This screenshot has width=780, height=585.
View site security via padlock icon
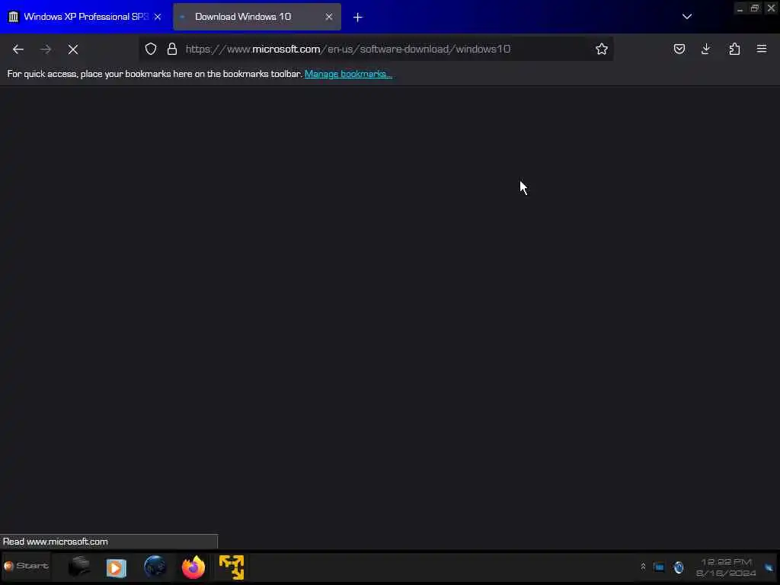click(172, 49)
